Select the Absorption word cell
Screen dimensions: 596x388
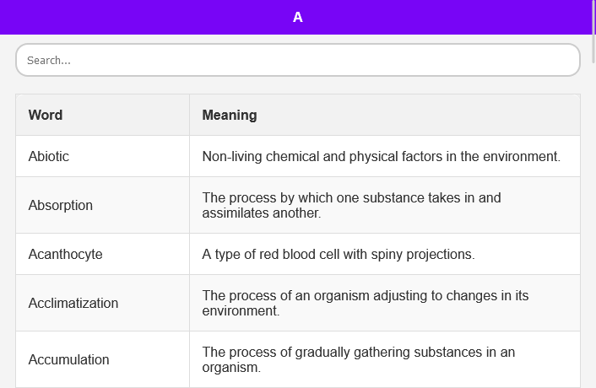pyautogui.click(x=61, y=205)
